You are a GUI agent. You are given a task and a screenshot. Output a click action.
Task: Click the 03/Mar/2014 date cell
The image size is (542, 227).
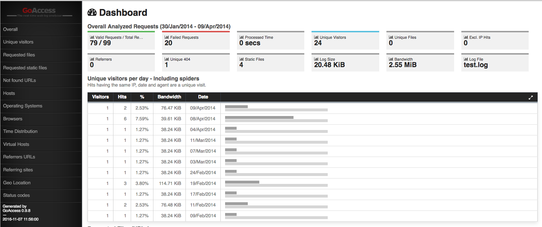pyautogui.click(x=203, y=162)
